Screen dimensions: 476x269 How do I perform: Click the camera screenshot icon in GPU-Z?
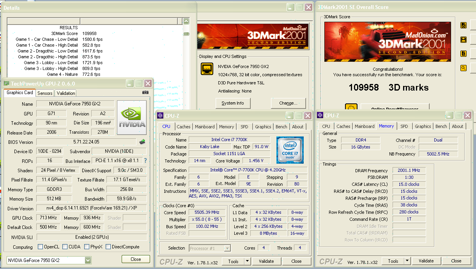(x=145, y=93)
